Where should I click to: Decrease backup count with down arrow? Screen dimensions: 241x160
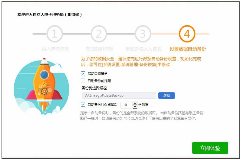[x=135, y=107]
